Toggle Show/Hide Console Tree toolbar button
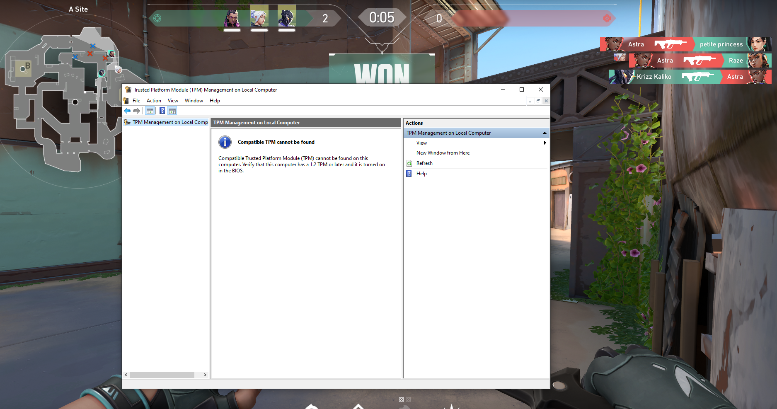 tap(150, 111)
